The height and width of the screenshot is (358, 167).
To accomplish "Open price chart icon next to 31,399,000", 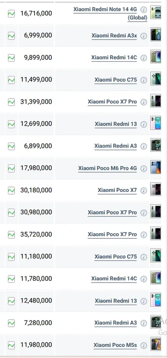I will (11, 102).
